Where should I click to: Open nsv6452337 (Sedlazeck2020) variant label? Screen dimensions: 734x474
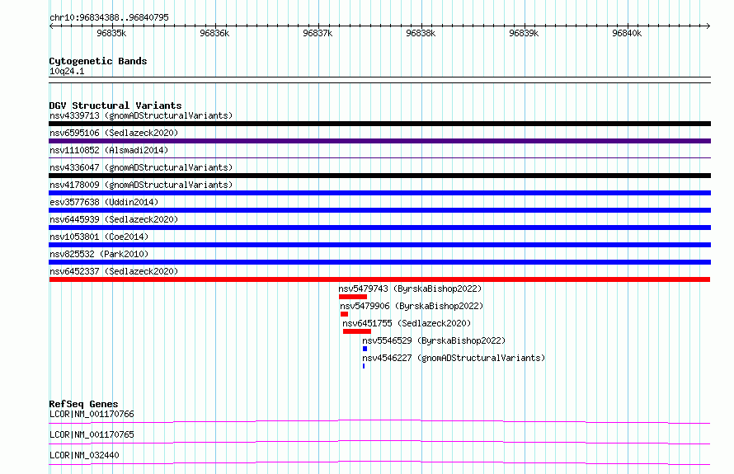[114, 271]
